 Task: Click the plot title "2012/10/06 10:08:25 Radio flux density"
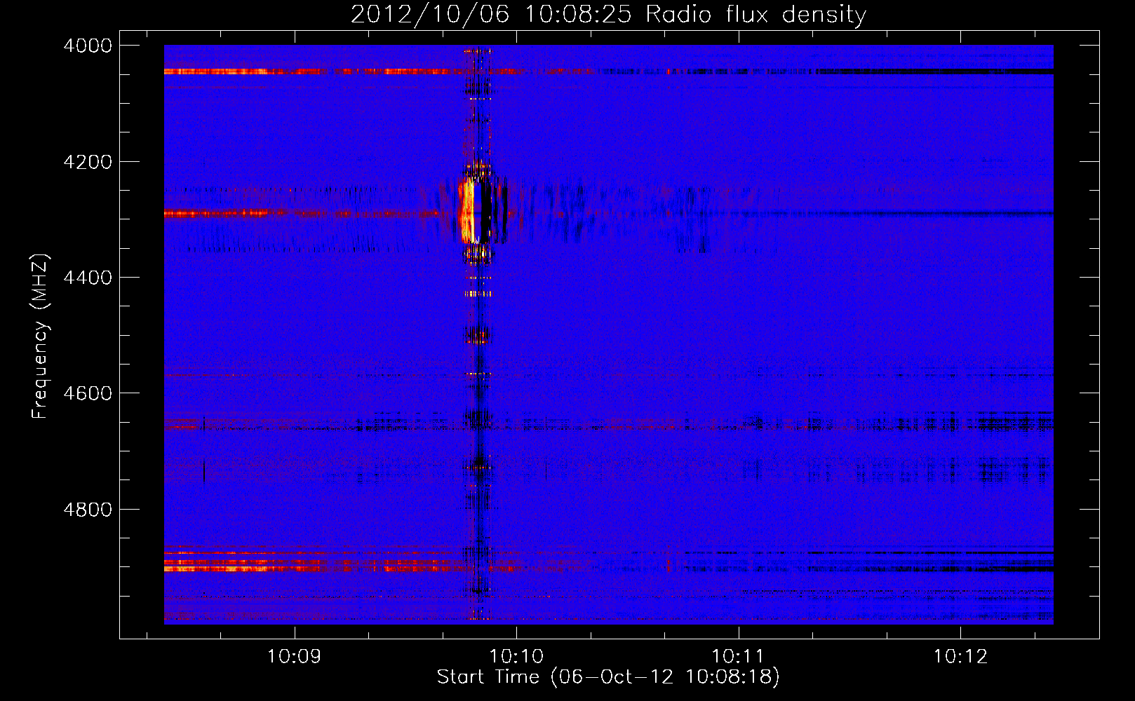click(608, 15)
